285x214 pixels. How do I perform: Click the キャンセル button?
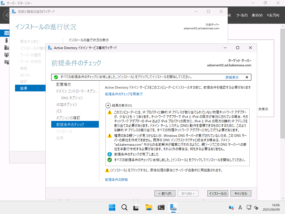click(x=241, y=193)
